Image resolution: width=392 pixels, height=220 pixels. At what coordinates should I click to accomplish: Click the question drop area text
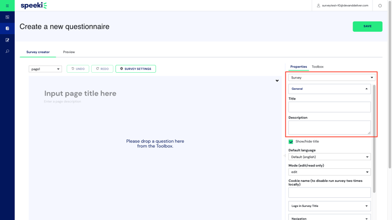tap(155, 144)
